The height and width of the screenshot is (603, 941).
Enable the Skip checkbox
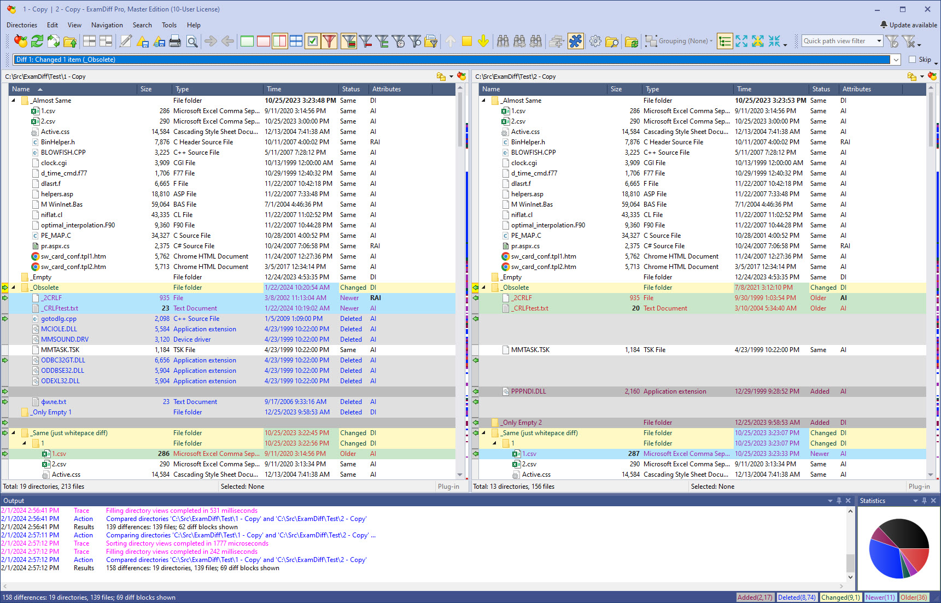point(912,60)
